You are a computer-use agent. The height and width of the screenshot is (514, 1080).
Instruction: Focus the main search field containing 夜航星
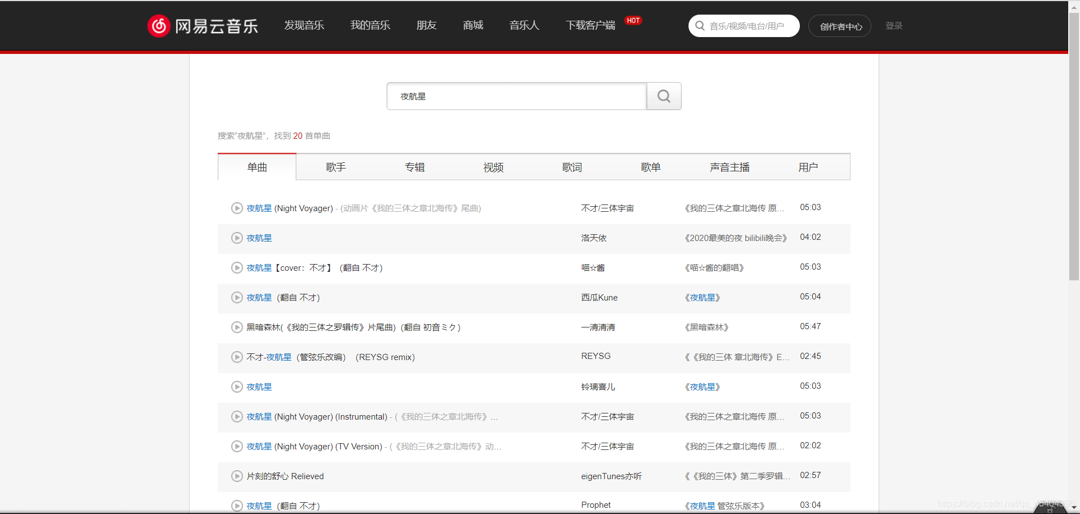(516, 96)
